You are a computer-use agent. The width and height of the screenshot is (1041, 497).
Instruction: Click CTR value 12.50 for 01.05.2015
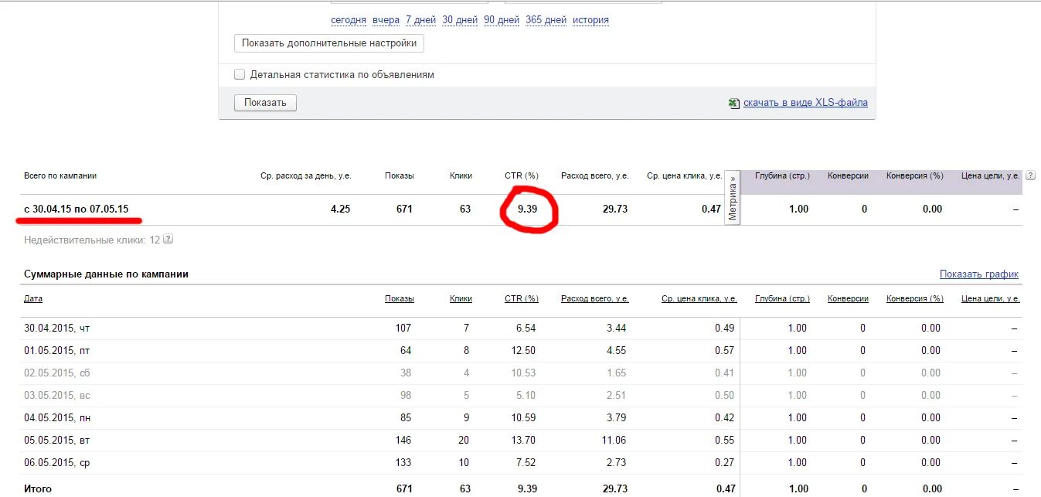(x=523, y=350)
